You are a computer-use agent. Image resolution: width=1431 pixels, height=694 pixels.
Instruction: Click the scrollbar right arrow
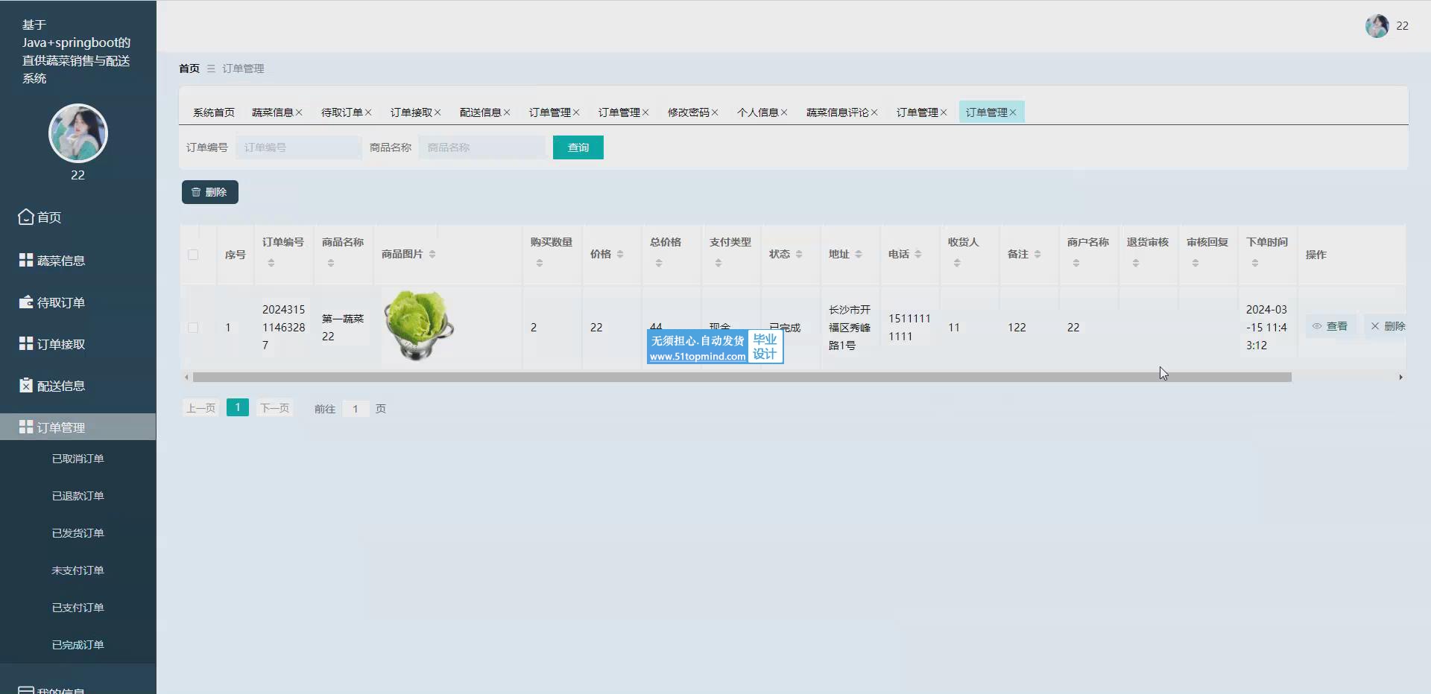pos(1401,378)
